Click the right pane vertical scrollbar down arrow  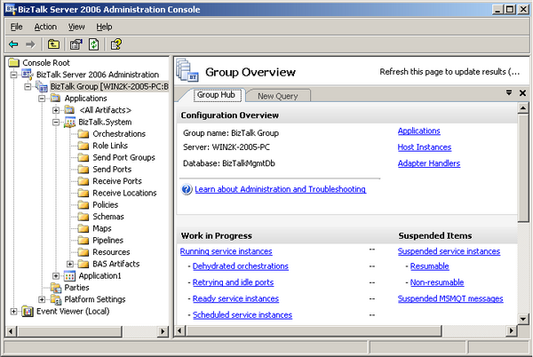pos(523,319)
